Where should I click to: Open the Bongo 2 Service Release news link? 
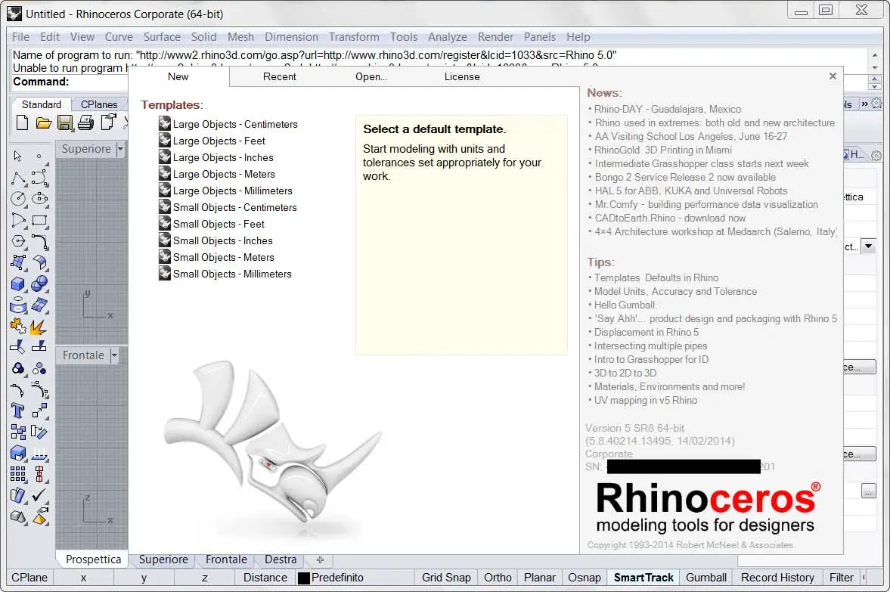click(685, 177)
